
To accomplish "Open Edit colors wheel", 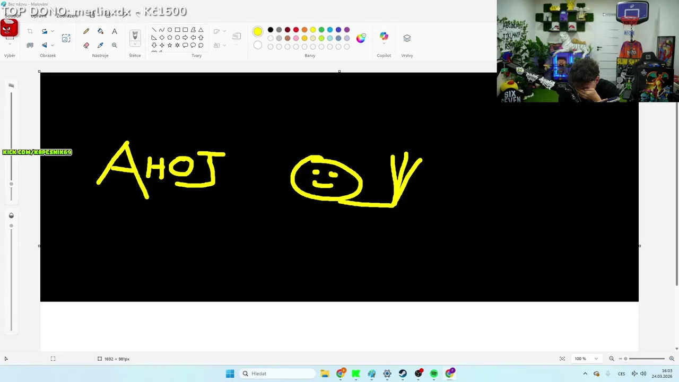I will point(361,38).
